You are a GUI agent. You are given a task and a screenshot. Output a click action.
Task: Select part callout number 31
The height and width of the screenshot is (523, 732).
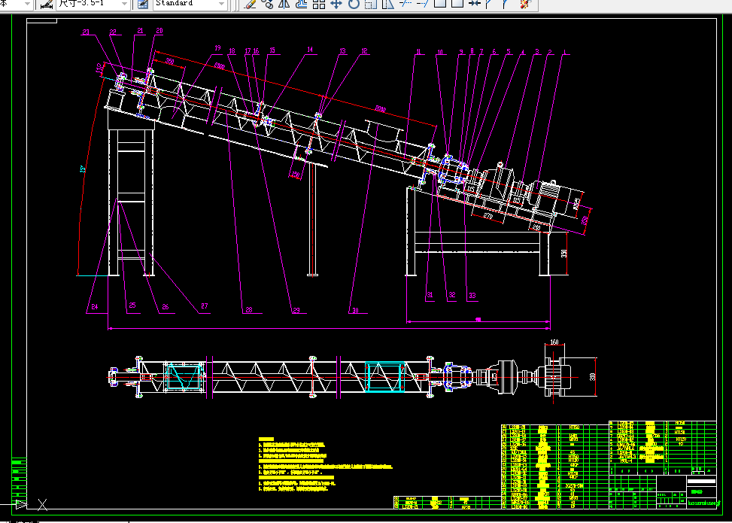[430, 295]
